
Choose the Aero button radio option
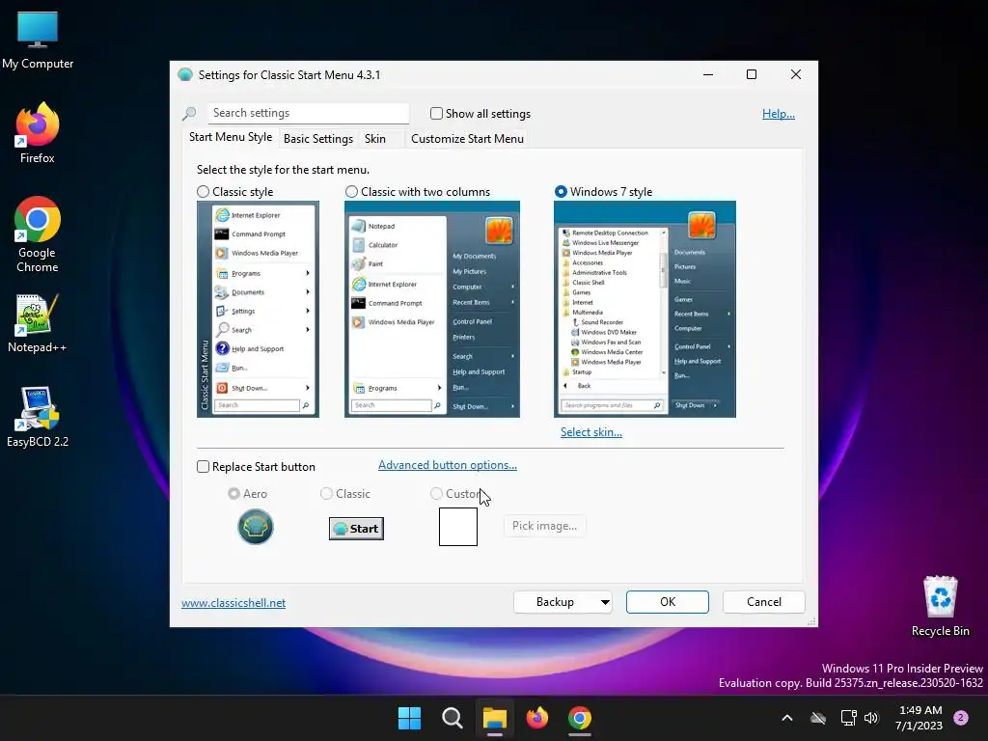(233, 493)
